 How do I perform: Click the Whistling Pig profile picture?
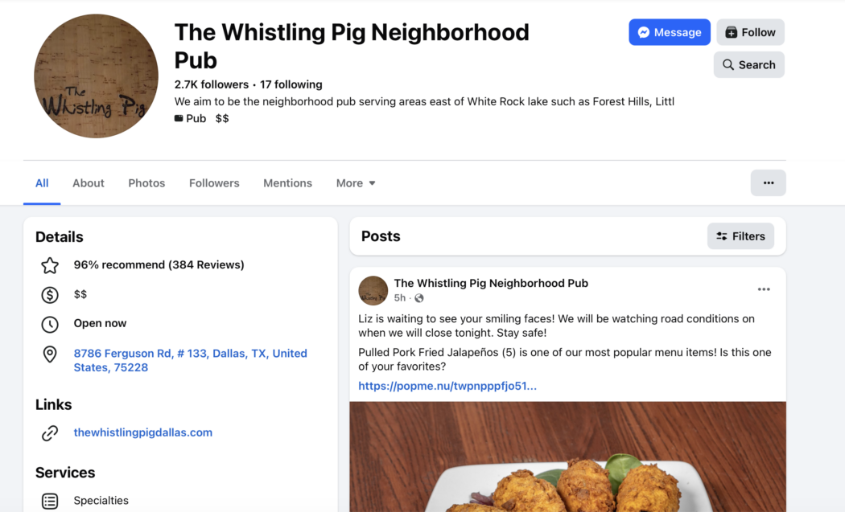point(96,76)
